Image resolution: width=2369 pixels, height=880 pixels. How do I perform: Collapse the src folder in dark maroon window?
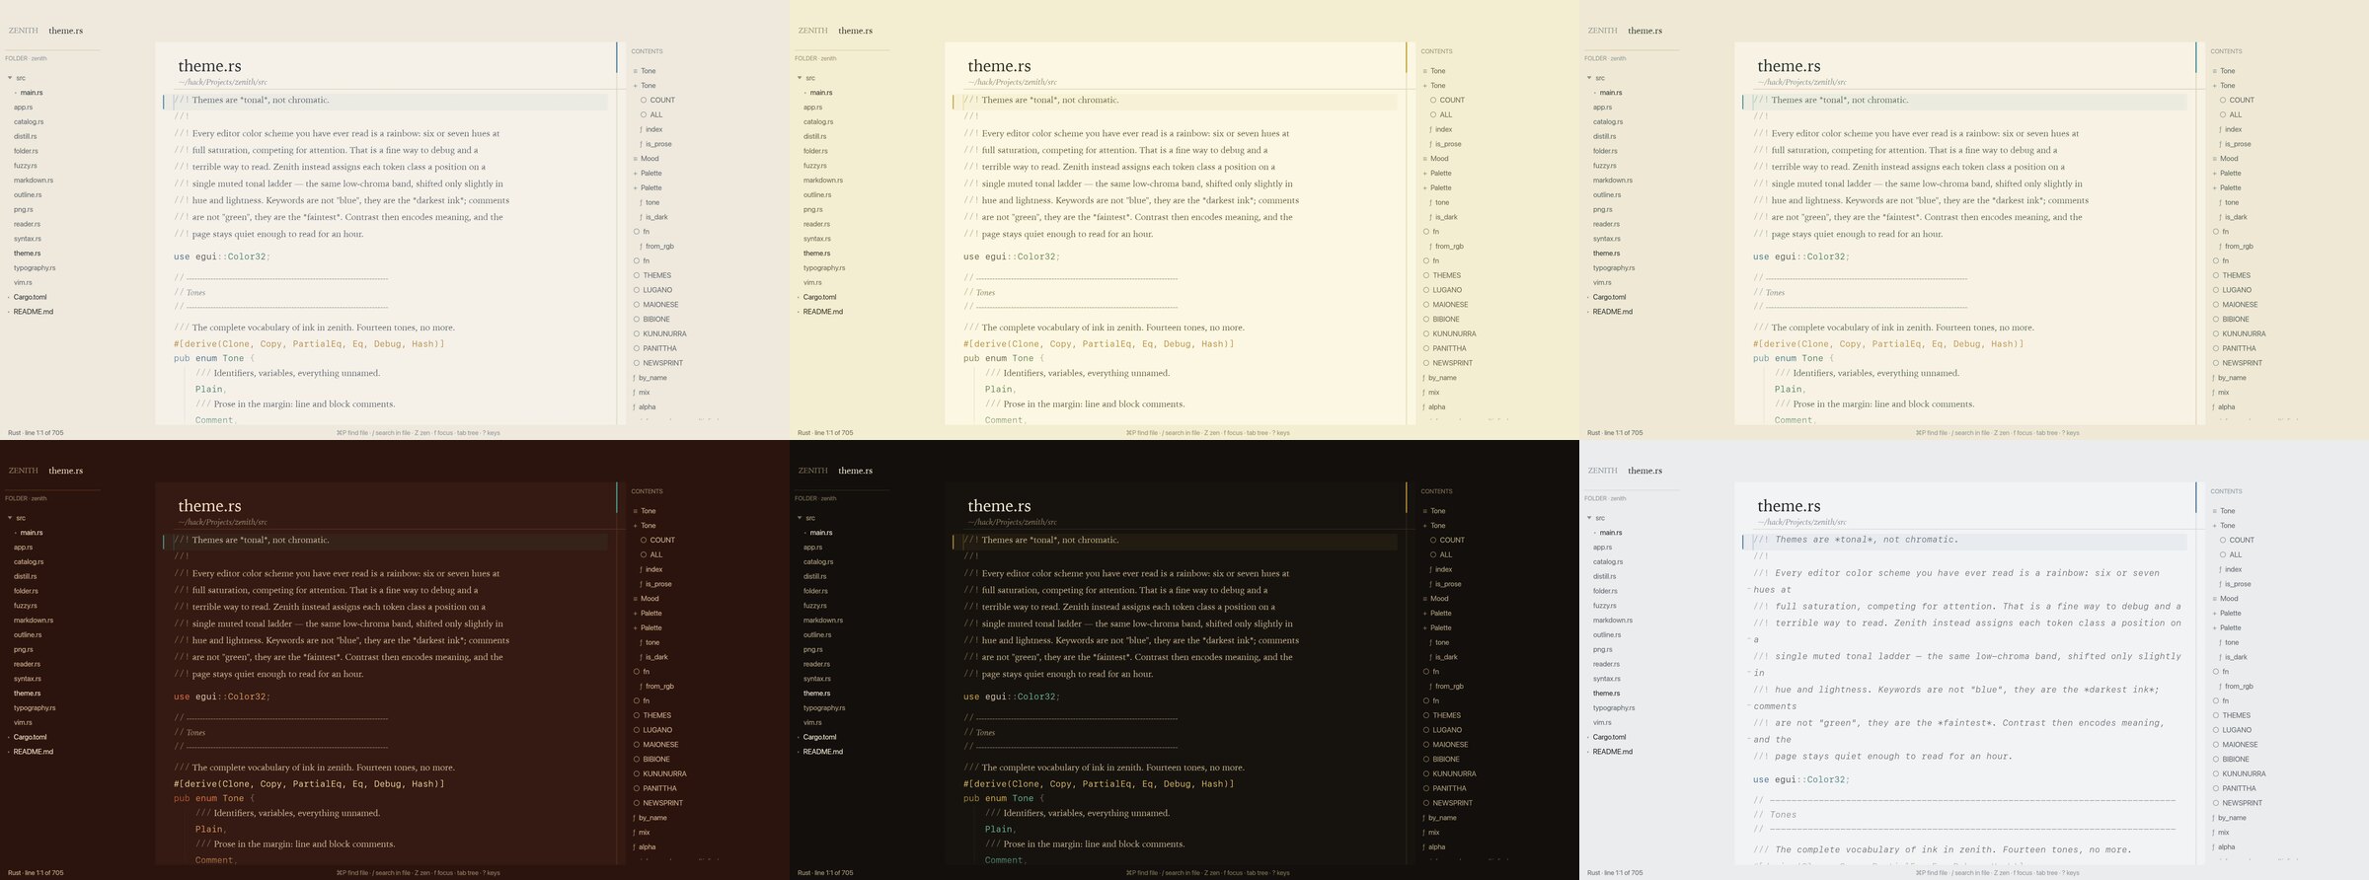coord(10,518)
